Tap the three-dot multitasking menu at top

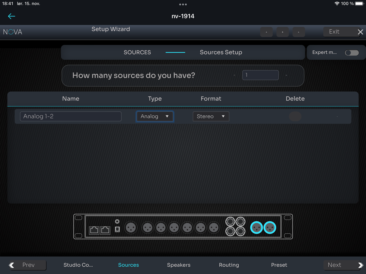183,4
